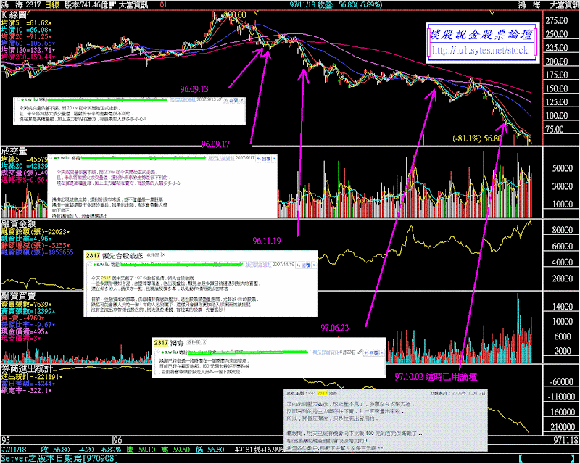Click 顯示詳細資料 link on 2007/9/17 message
The width and height of the screenshot is (580, 464).
pos(221,158)
